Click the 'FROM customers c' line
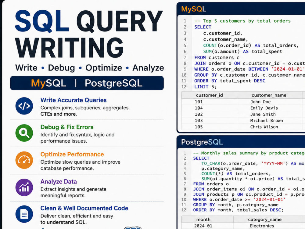Screen dimensions: 305x229 pos(217,58)
